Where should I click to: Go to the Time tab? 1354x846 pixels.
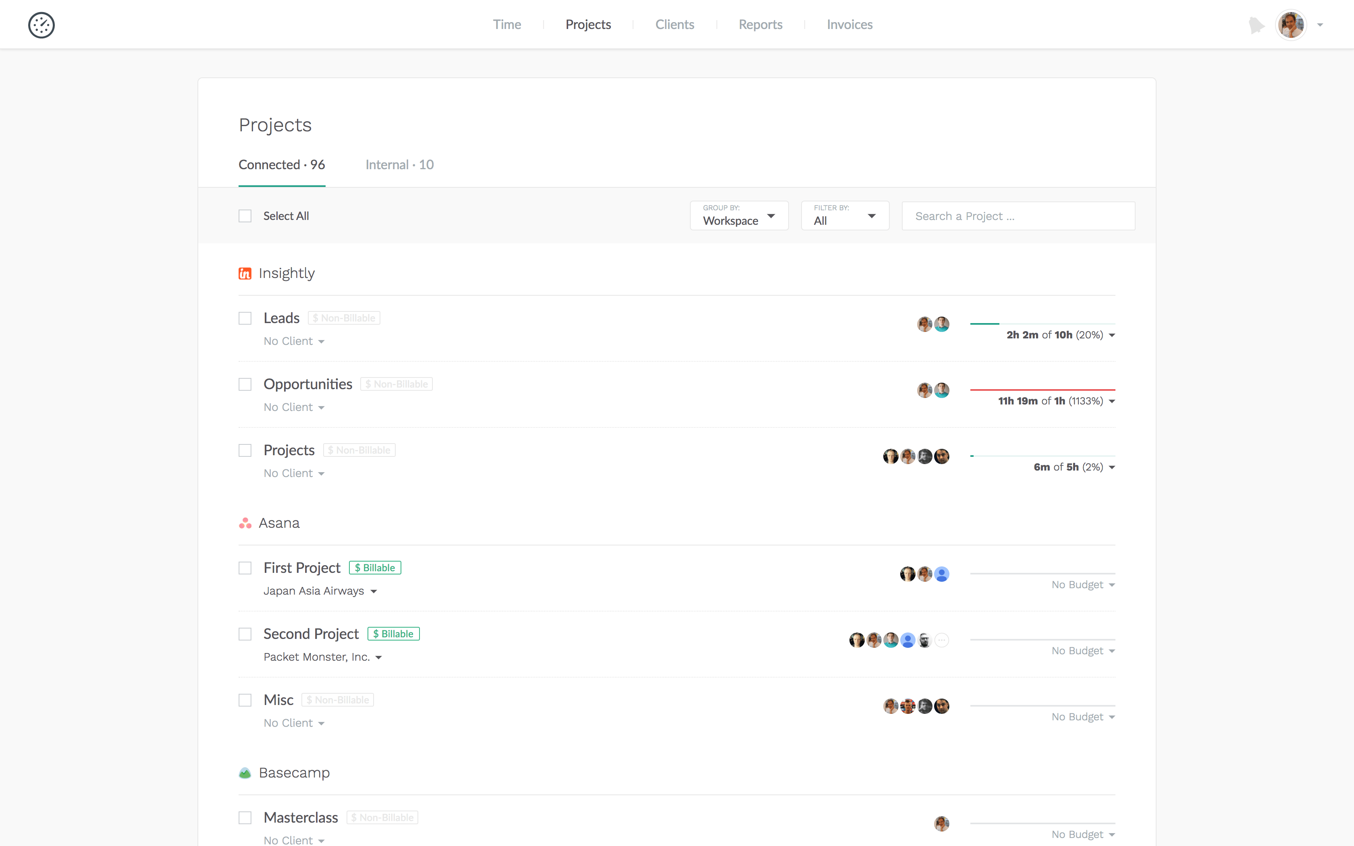pyautogui.click(x=507, y=25)
